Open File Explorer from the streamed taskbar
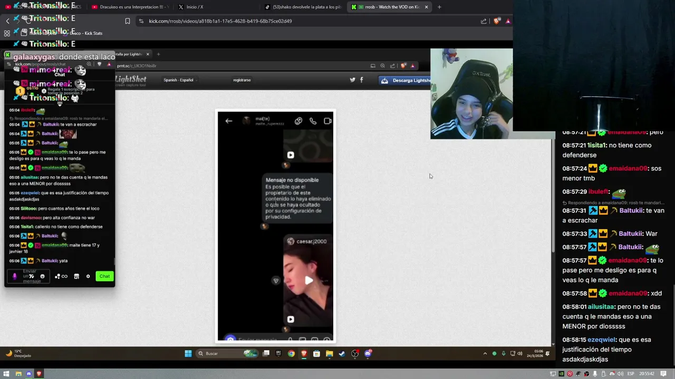 tap(329, 353)
